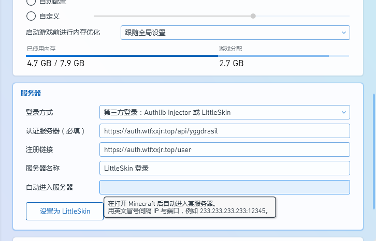The image size is (376, 241).
Task: Click the chevron arrow on the 跟随全局设置 dropdown
Action: click(343, 33)
